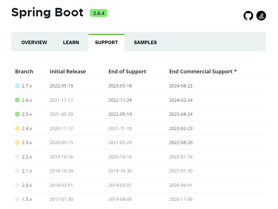278x209 pixels.
Task: Click the Branch column header
Action: [24, 72]
